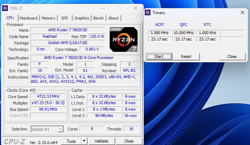Image resolution: width=250 pixels, height=145 pixels.
Task: Click the RPL-B2 revision value
Action: [129, 70]
